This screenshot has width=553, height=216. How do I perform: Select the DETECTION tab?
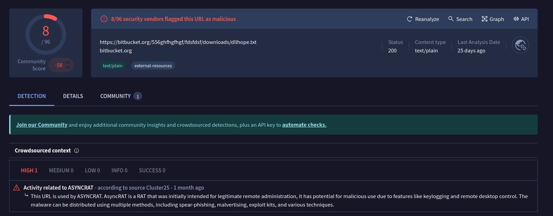click(x=32, y=96)
